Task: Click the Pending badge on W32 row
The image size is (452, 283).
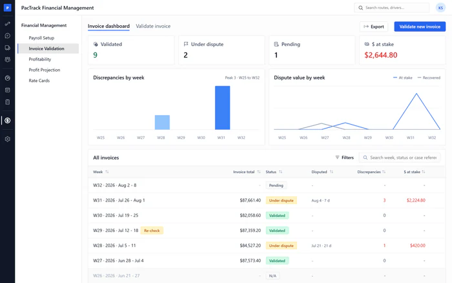Action: click(276, 185)
